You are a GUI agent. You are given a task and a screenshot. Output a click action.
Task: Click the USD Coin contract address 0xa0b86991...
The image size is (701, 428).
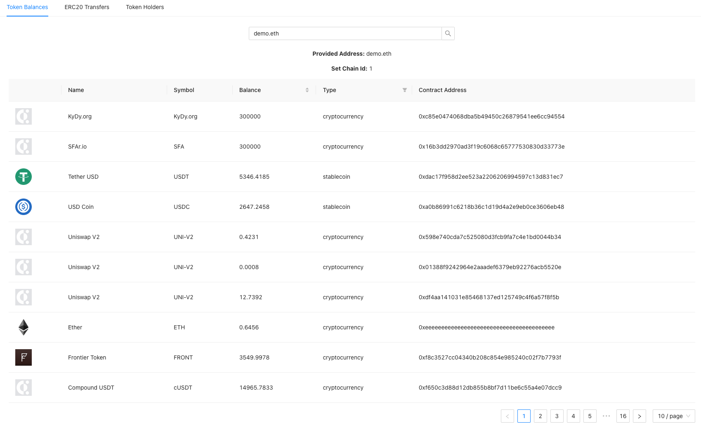tap(491, 207)
